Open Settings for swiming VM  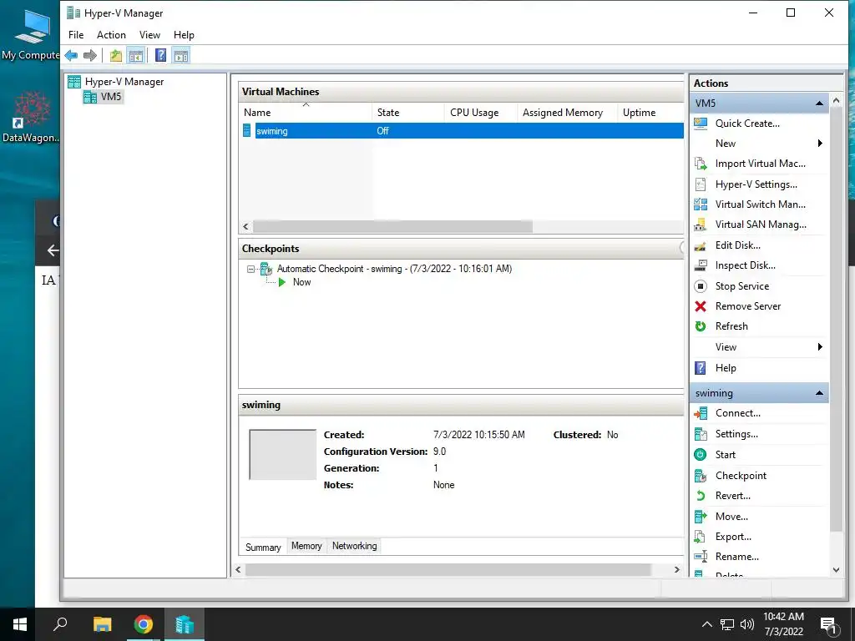coord(736,434)
